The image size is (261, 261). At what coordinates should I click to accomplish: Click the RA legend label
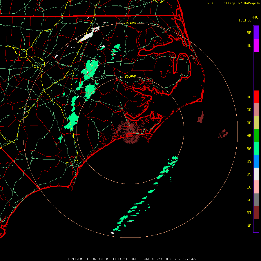249,149
